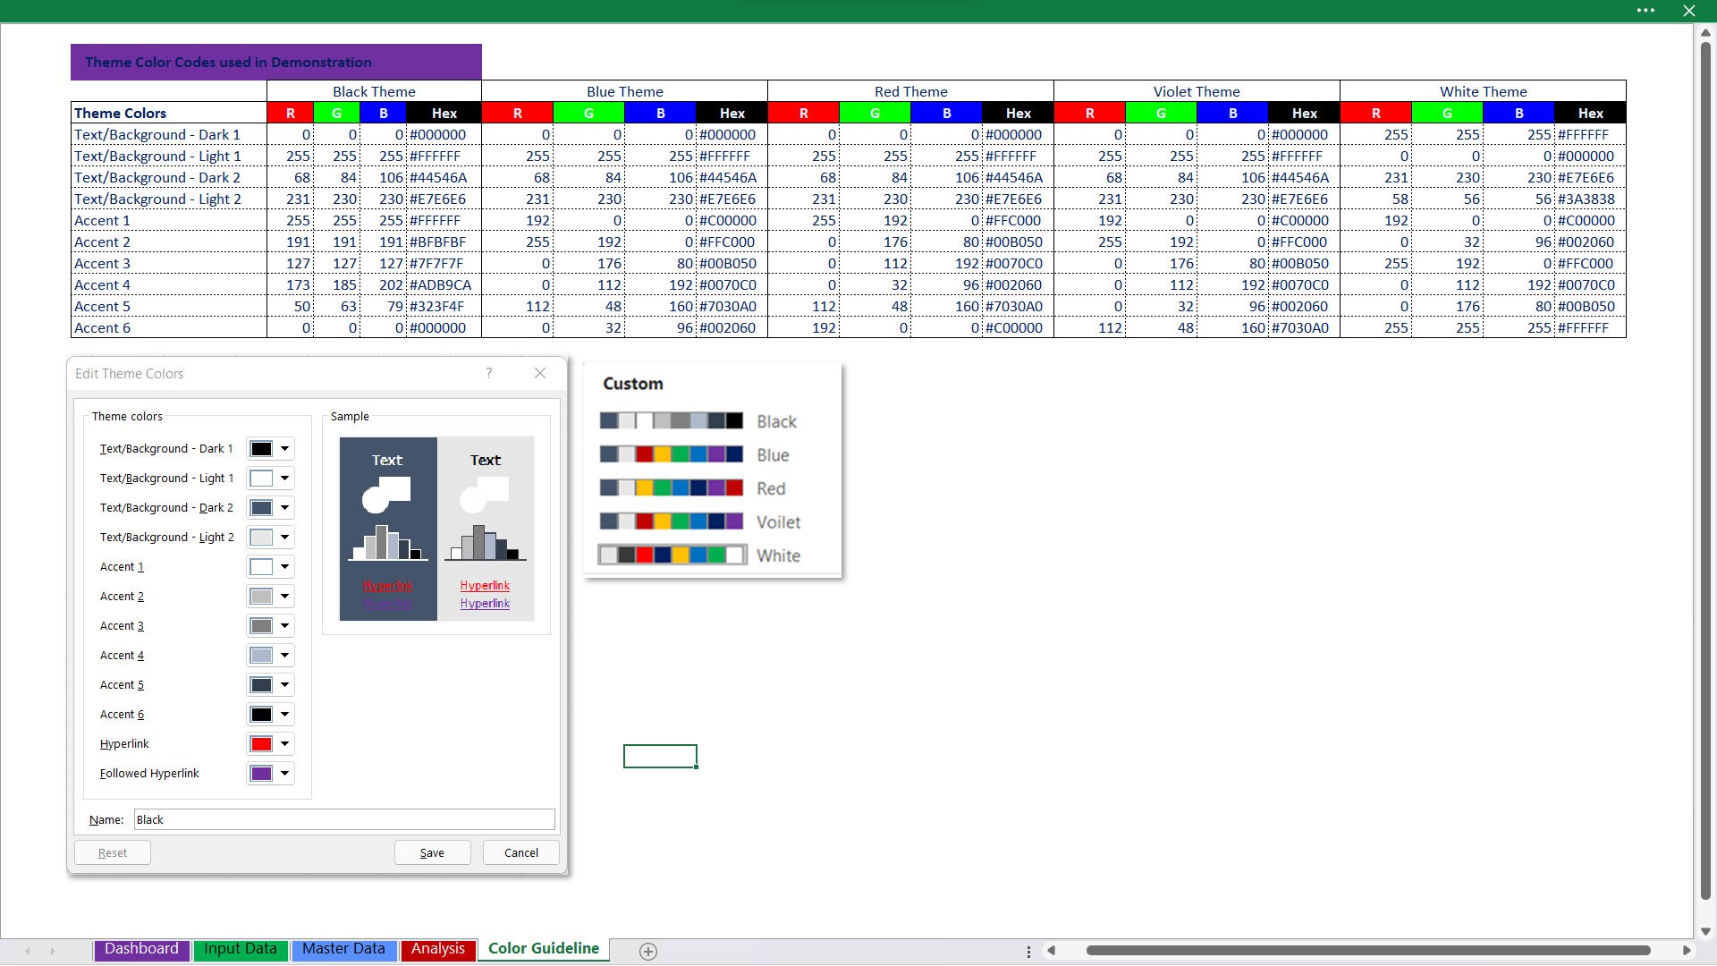The height and width of the screenshot is (966, 1717).
Task: Cancel the theme color changes
Action: point(520,852)
